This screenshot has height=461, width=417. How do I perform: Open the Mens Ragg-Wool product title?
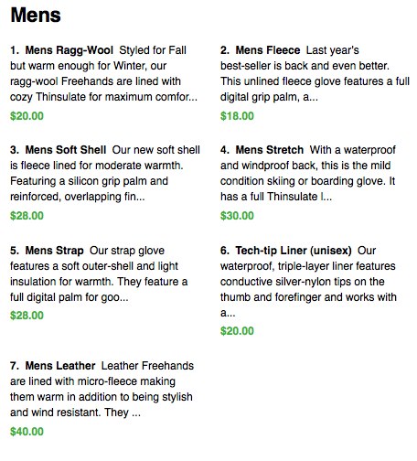click(69, 50)
